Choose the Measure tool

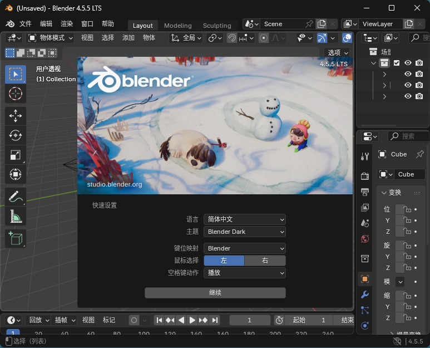point(16,216)
